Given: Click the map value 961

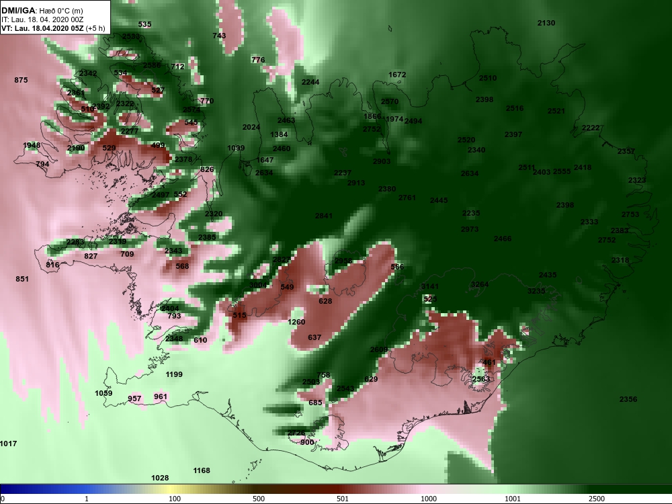Looking at the screenshot, I should (161, 397).
